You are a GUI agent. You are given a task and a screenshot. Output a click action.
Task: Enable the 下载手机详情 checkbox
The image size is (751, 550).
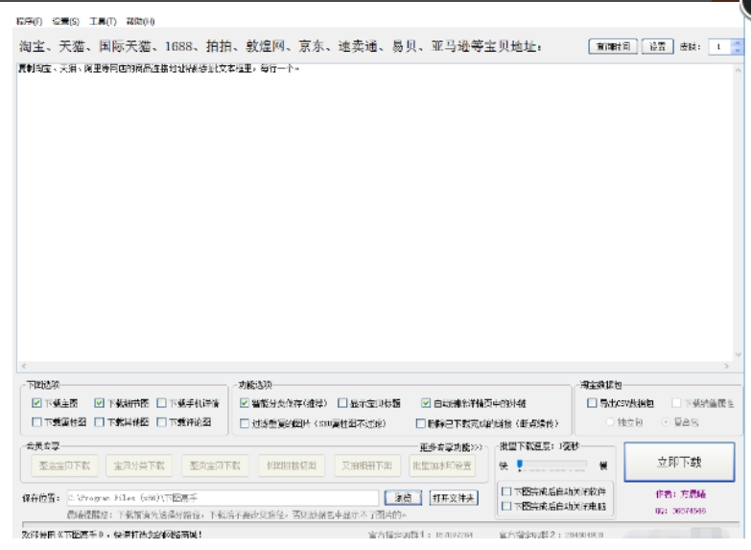[162, 403]
